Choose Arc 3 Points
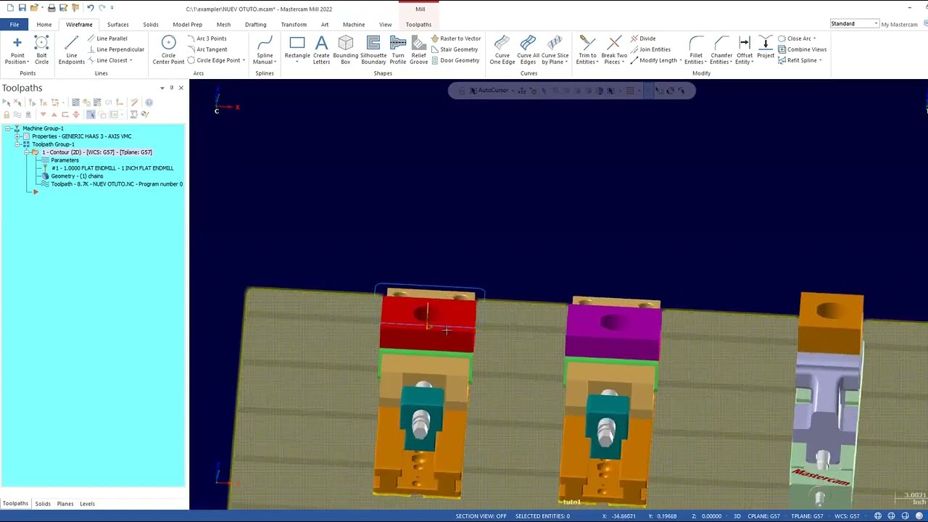This screenshot has height=522, width=928. [x=207, y=38]
